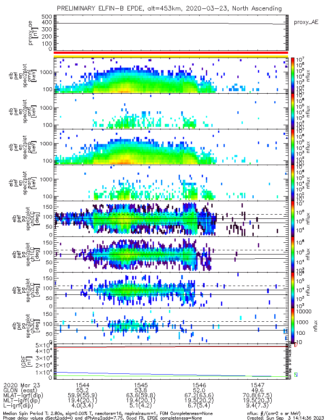
Task: Click the MLAT value '67.2(63.6)'
Action: coord(199,395)
